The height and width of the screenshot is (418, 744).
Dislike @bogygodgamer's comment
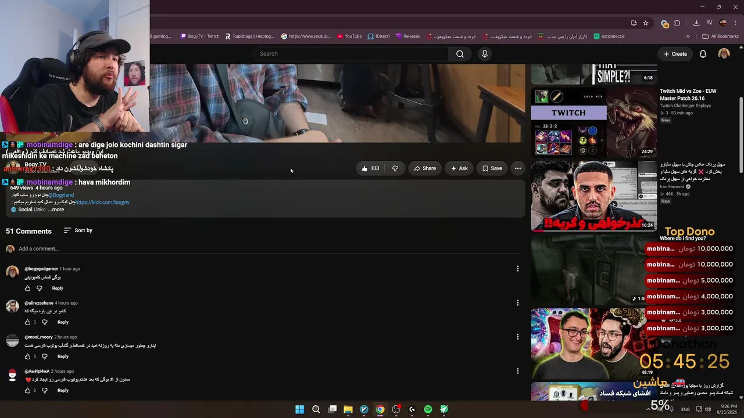(40, 289)
